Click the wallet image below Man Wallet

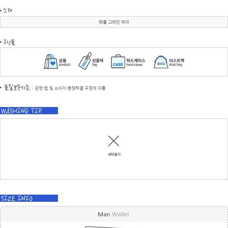tap(106, 227)
